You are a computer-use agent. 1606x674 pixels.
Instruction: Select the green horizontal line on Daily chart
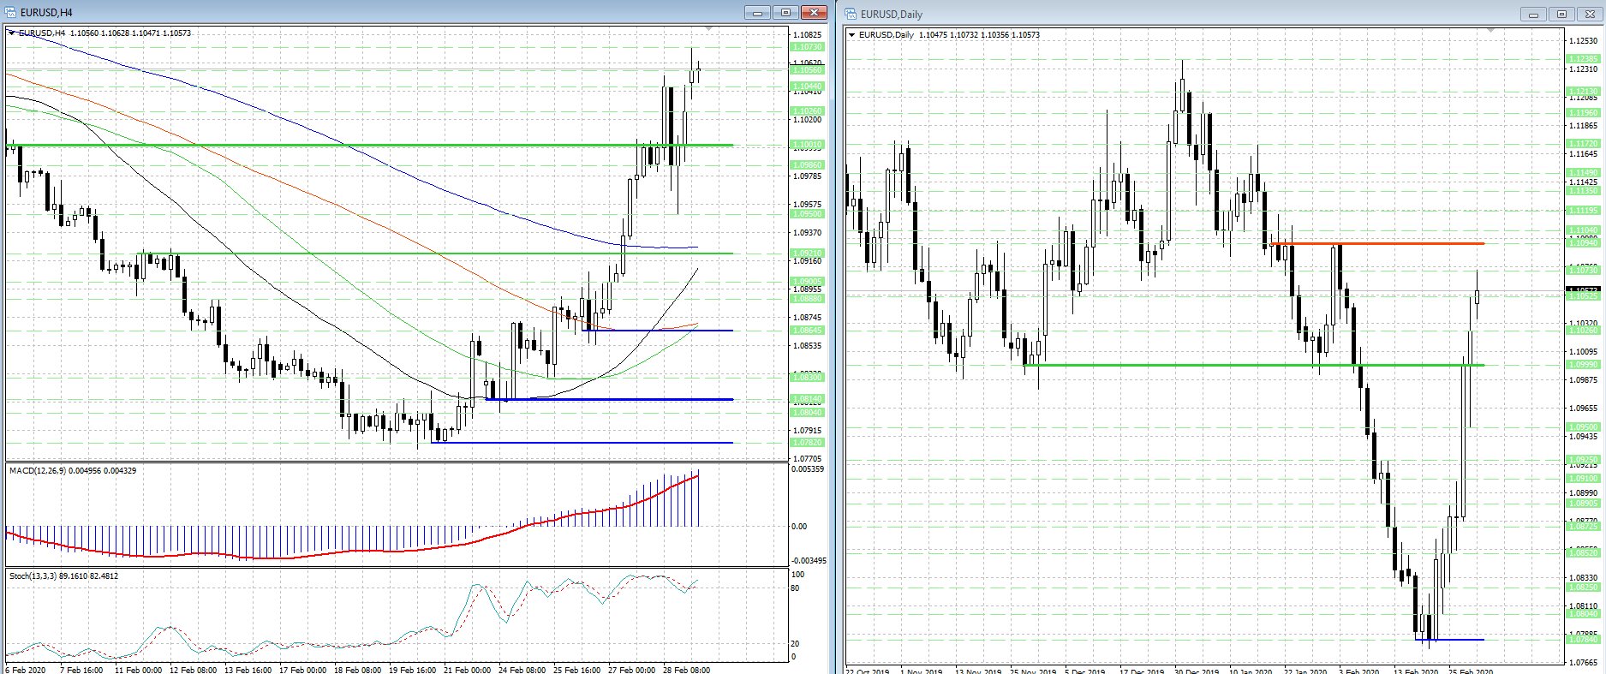pos(1254,366)
